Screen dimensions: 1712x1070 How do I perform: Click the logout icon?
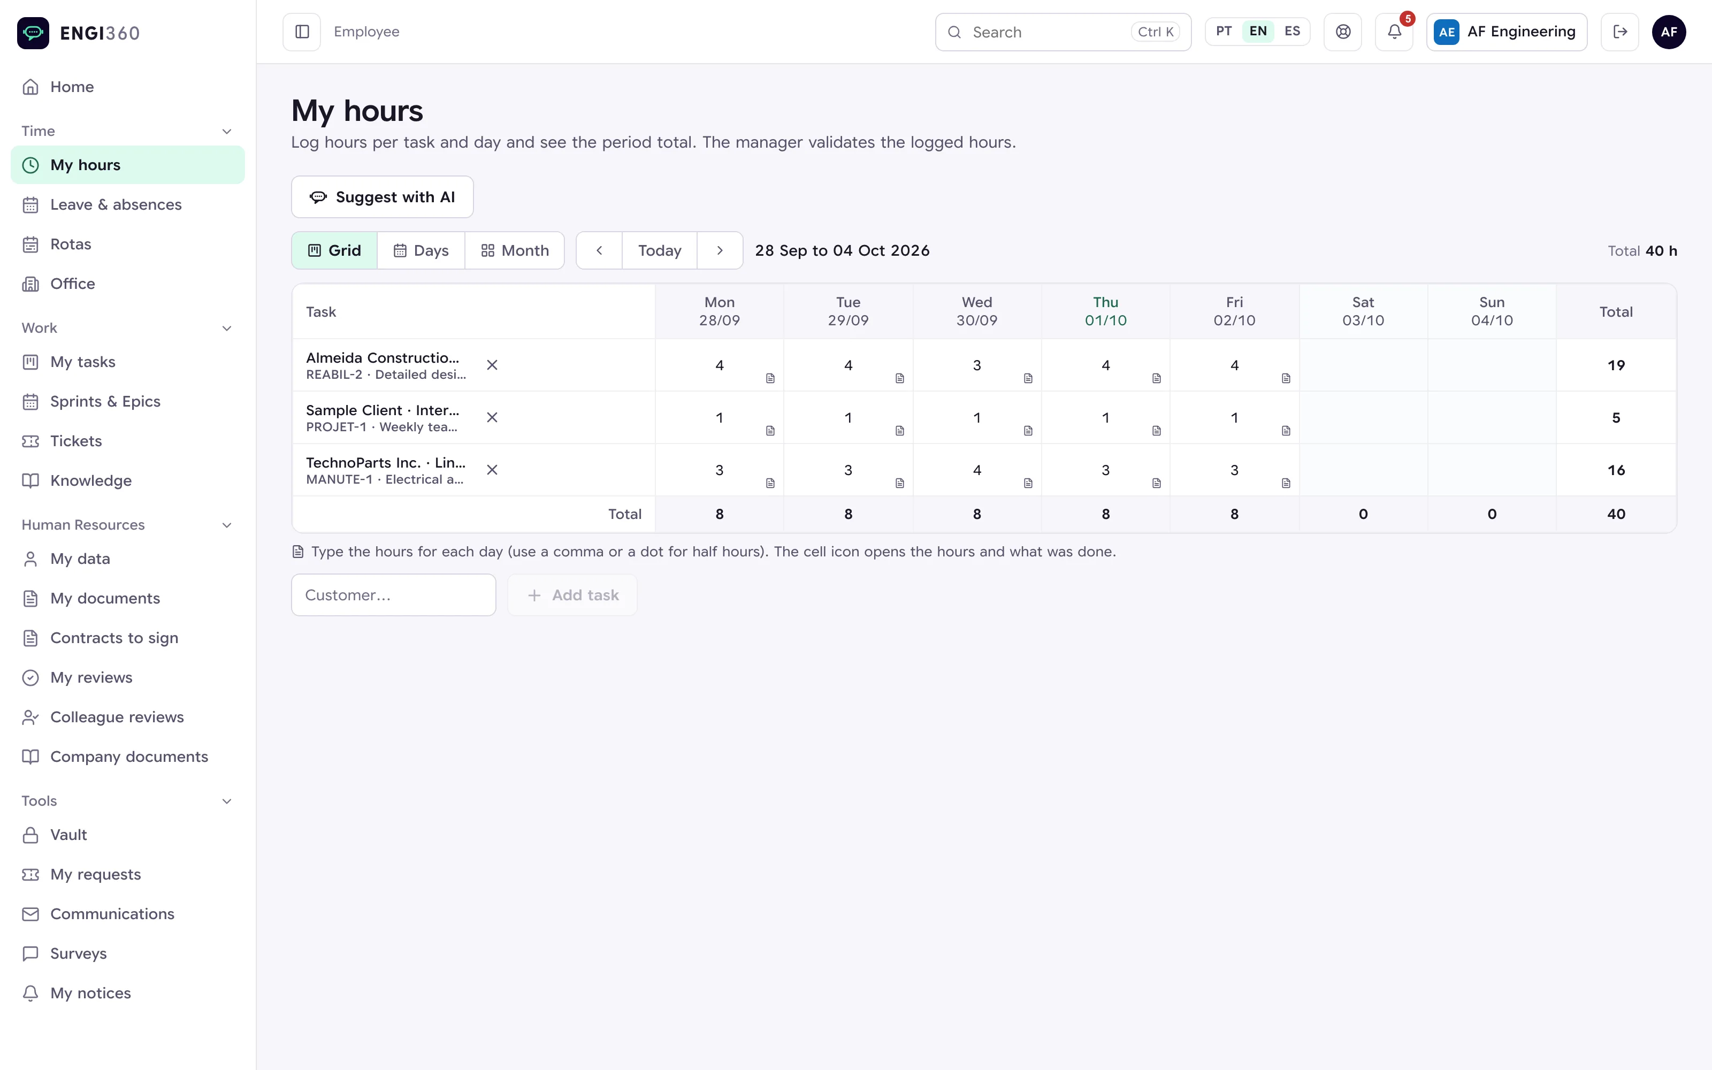coord(1619,32)
